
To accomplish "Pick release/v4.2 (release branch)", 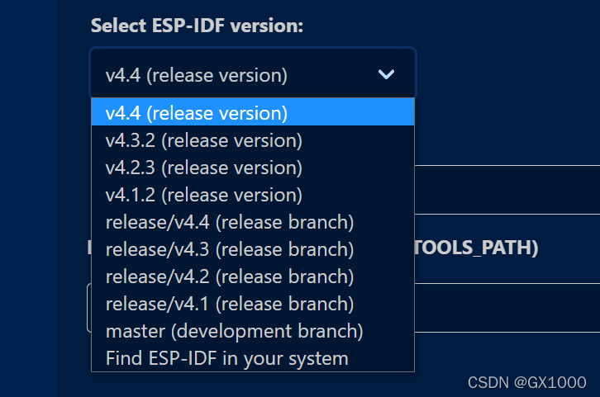I will (253, 276).
